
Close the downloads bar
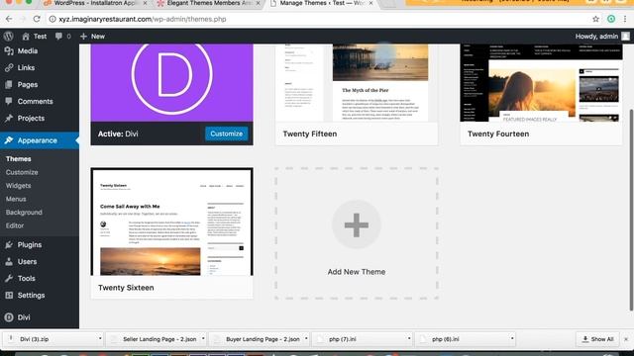[x=626, y=339]
